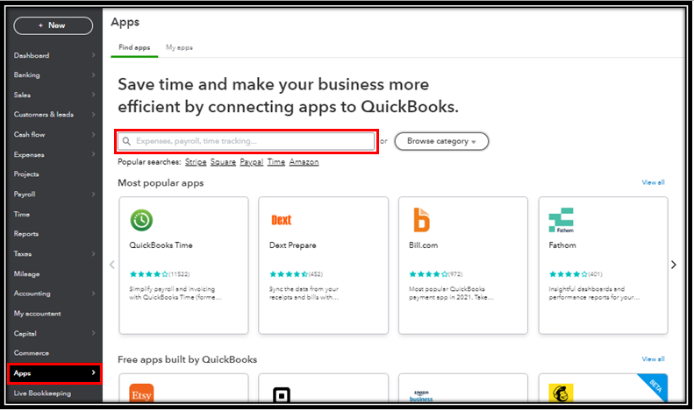Click the Stripe popular search link
The height and width of the screenshot is (411, 694).
click(x=196, y=162)
